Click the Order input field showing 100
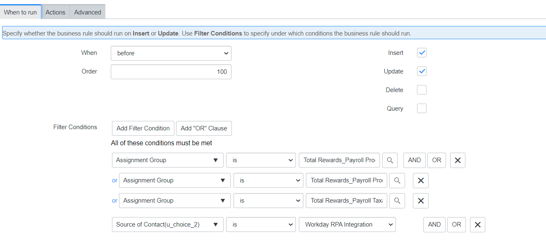The image size is (546, 241). pos(171,72)
